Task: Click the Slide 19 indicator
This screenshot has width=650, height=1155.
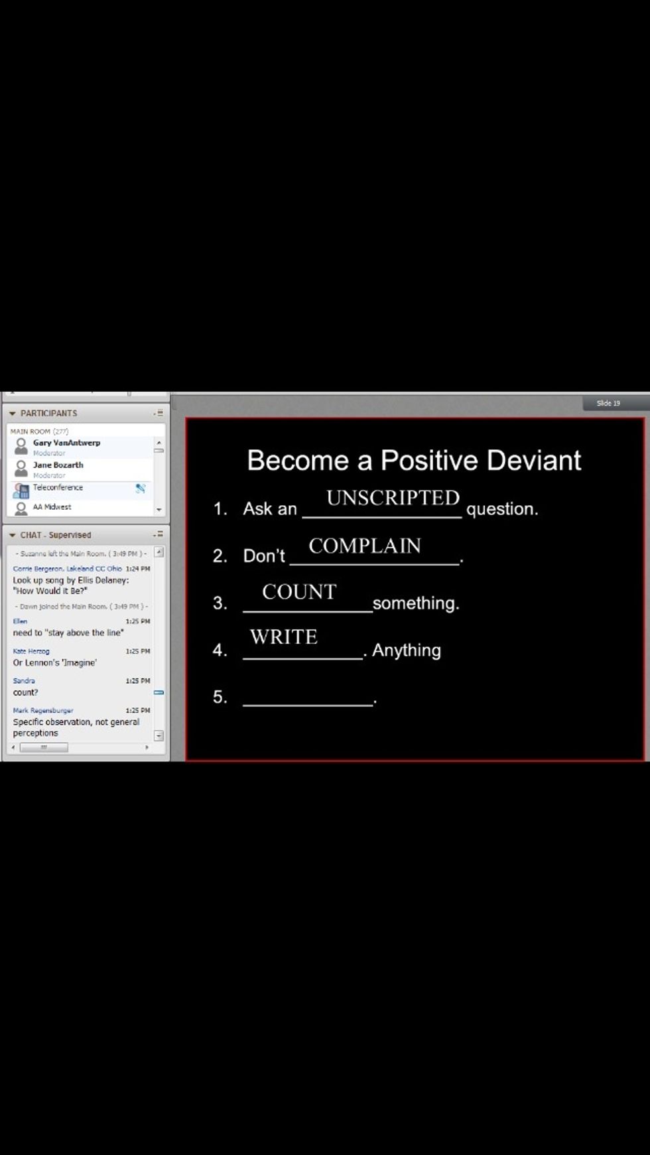Action: (x=608, y=404)
